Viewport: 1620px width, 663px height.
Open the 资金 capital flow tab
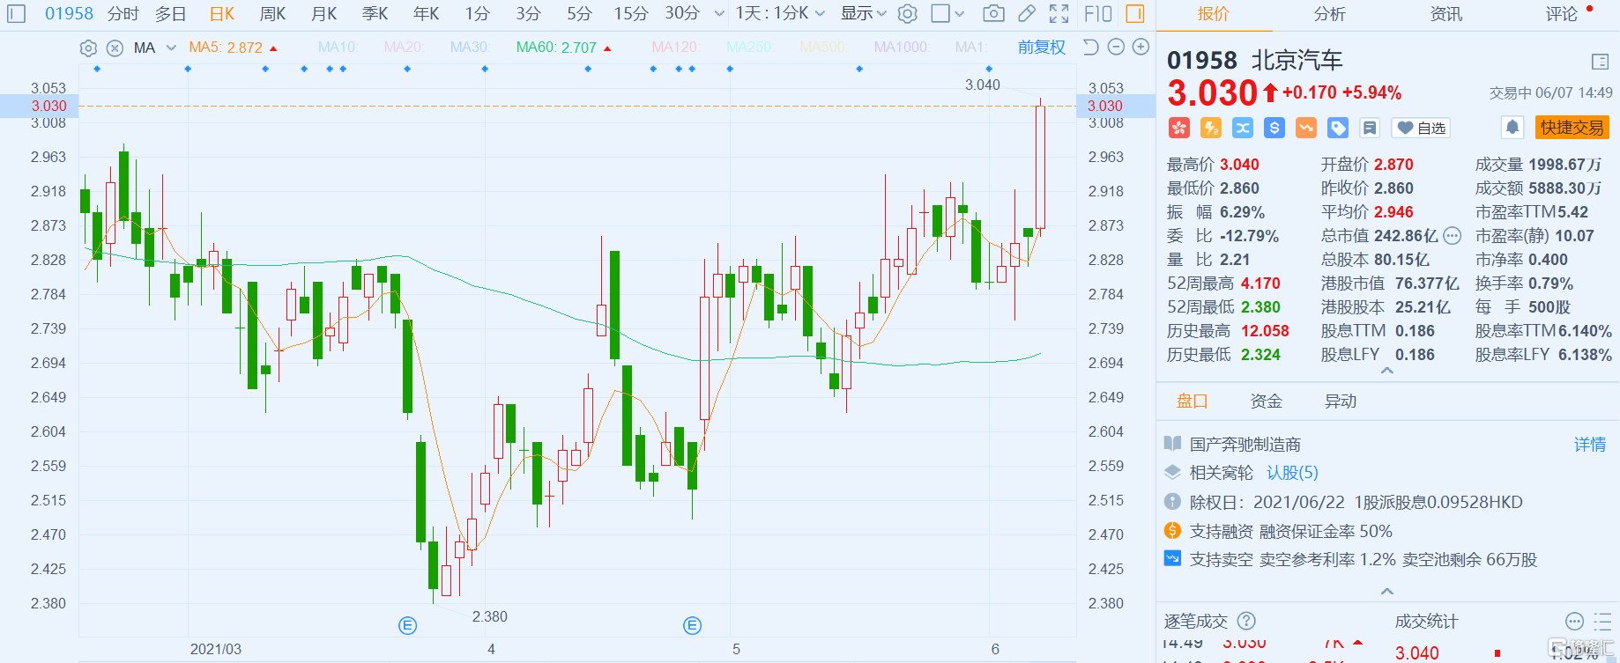1266,401
